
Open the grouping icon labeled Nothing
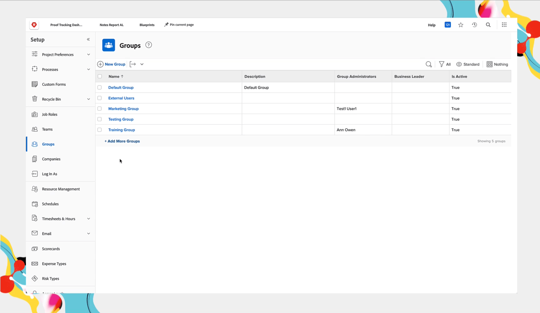click(489, 64)
